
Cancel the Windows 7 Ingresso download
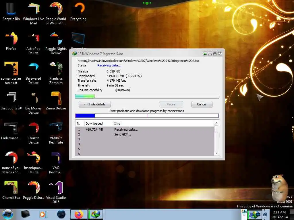(x=202, y=104)
